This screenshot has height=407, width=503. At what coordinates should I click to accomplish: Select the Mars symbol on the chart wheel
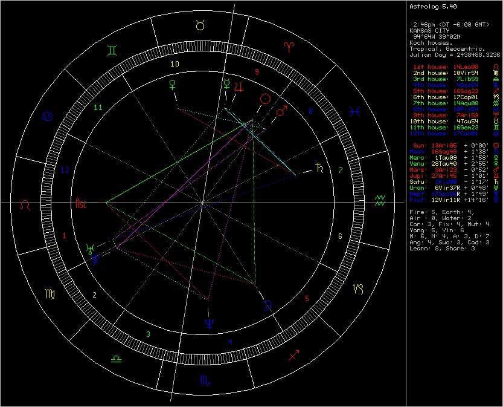tap(281, 112)
